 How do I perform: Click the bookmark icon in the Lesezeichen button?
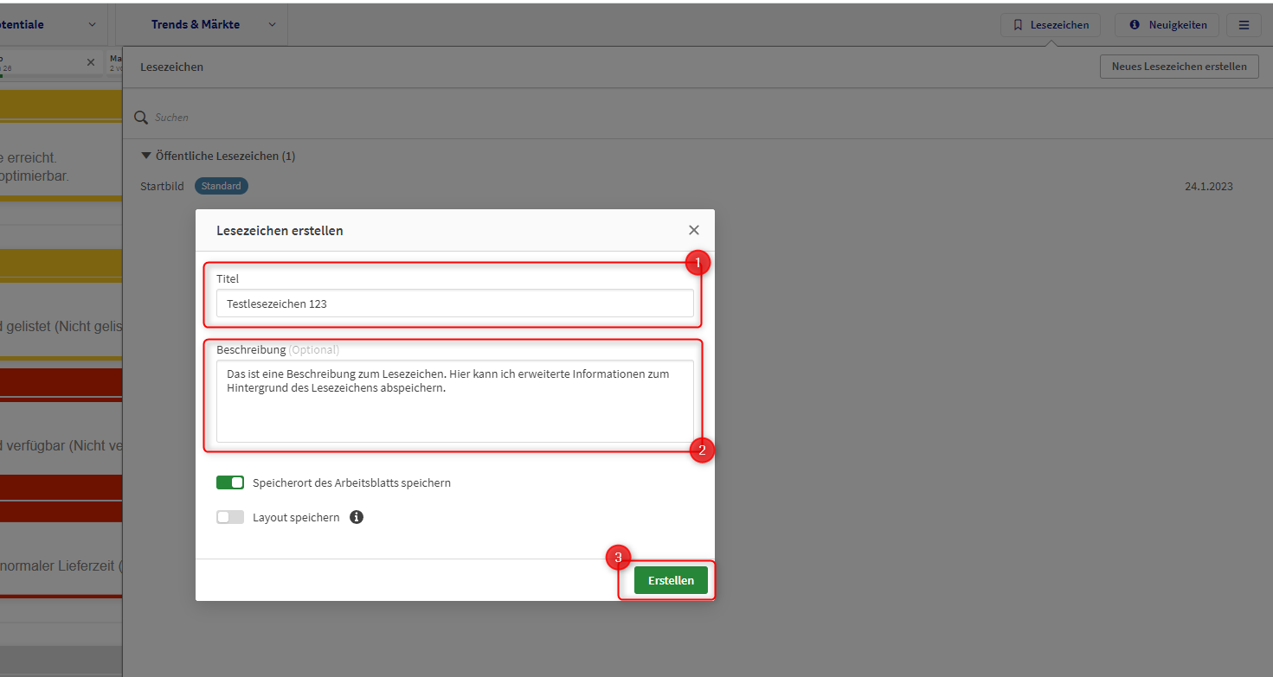[x=1018, y=25]
